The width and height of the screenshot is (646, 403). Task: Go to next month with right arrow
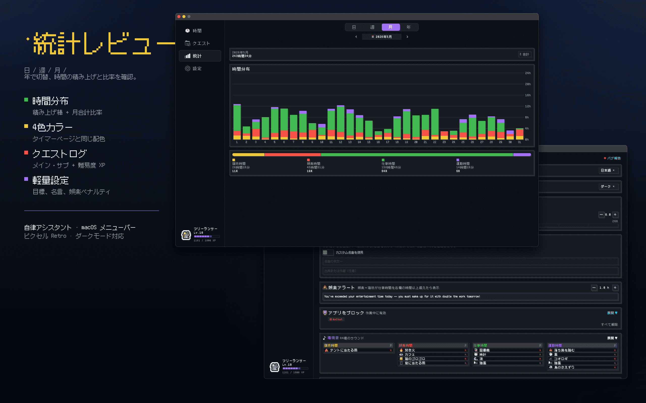[x=407, y=37]
